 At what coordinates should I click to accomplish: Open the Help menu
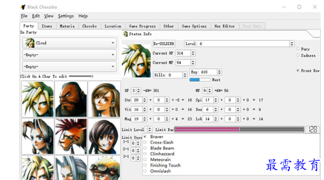[x=83, y=16]
